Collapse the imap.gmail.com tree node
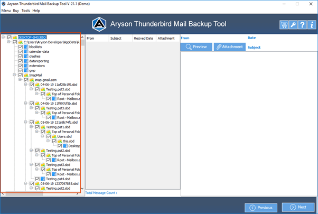 20,79
